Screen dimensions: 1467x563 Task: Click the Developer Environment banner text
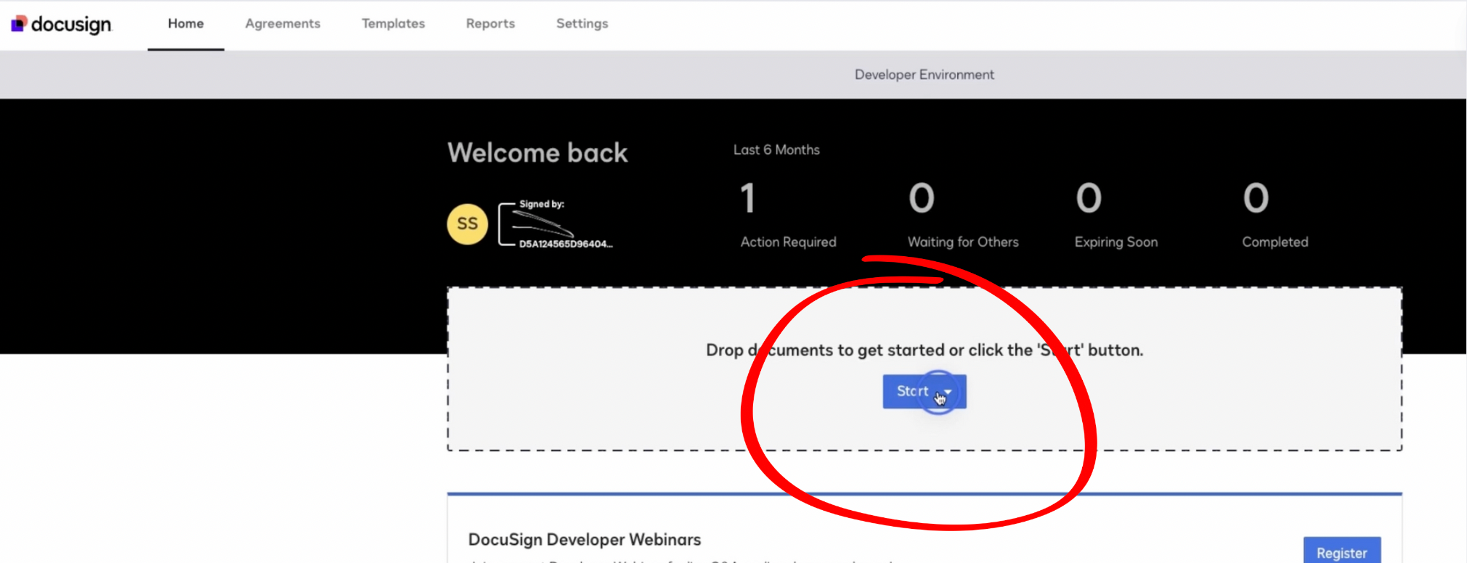click(x=924, y=75)
